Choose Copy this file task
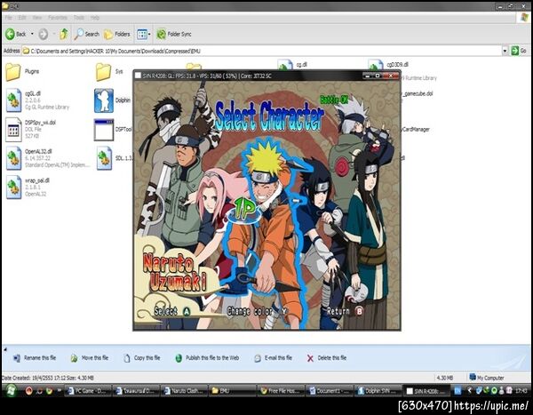The image size is (533, 415). pyautogui.click(x=141, y=358)
